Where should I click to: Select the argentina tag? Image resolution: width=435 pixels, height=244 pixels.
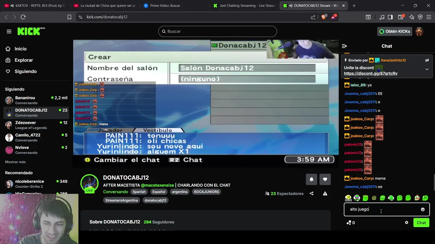click(179, 192)
